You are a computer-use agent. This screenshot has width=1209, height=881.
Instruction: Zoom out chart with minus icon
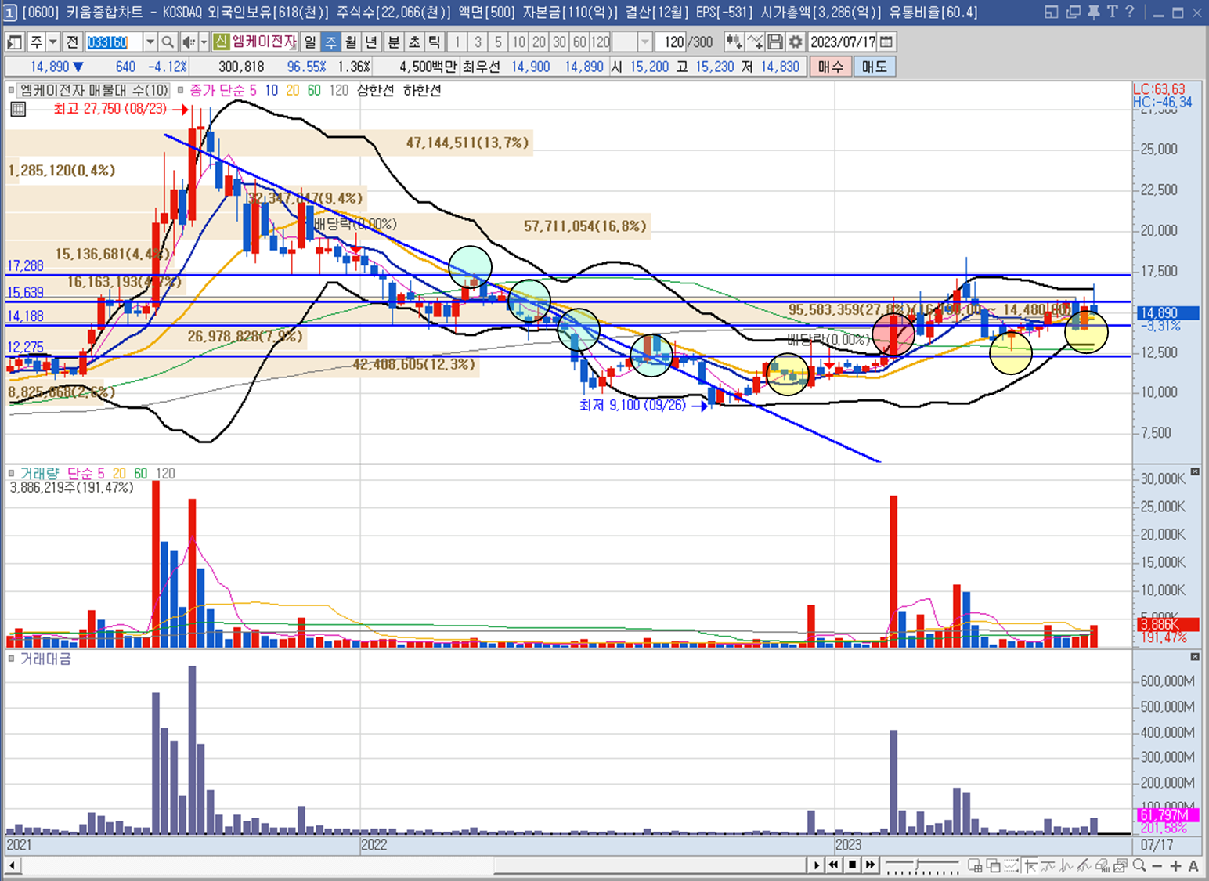pos(1157,865)
